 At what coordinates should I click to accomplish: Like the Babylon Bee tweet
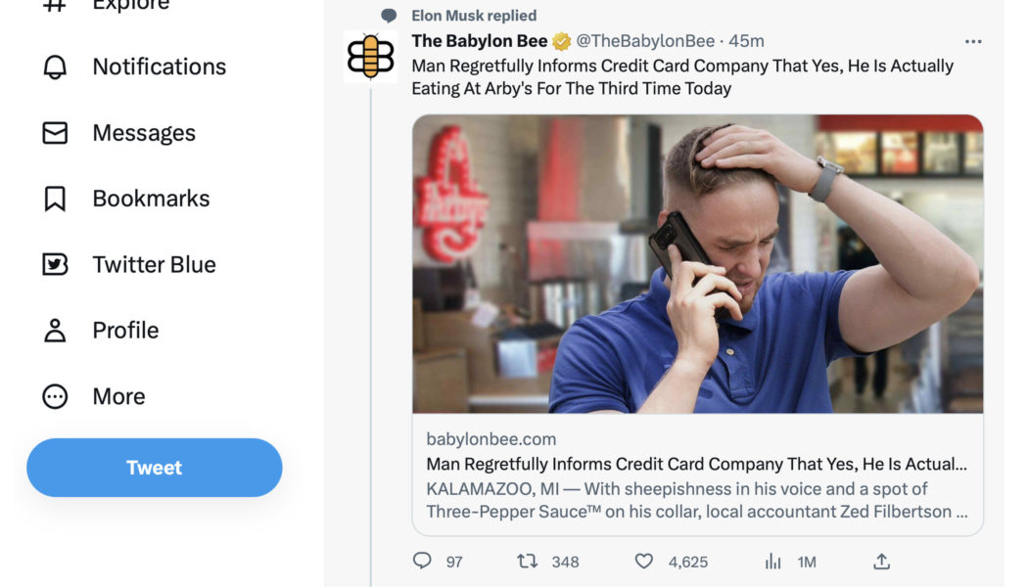pyautogui.click(x=643, y=561)
